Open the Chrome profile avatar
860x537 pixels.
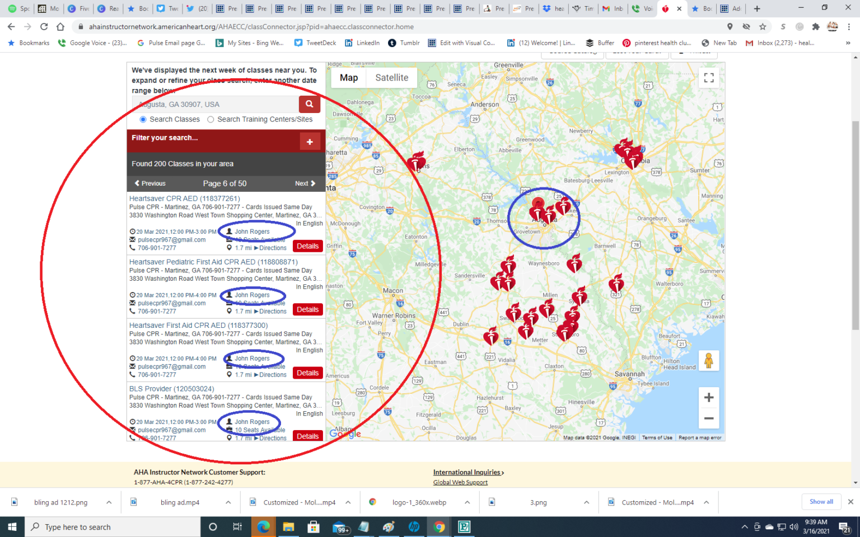coord(833,26)
